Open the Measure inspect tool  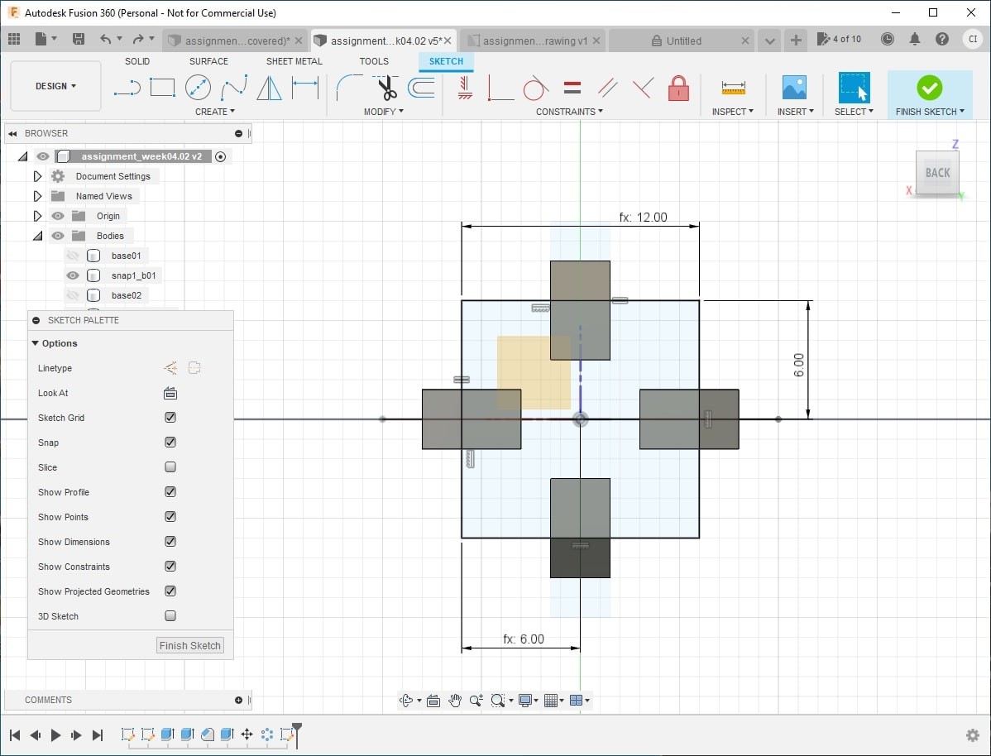[x=733, y=88]
